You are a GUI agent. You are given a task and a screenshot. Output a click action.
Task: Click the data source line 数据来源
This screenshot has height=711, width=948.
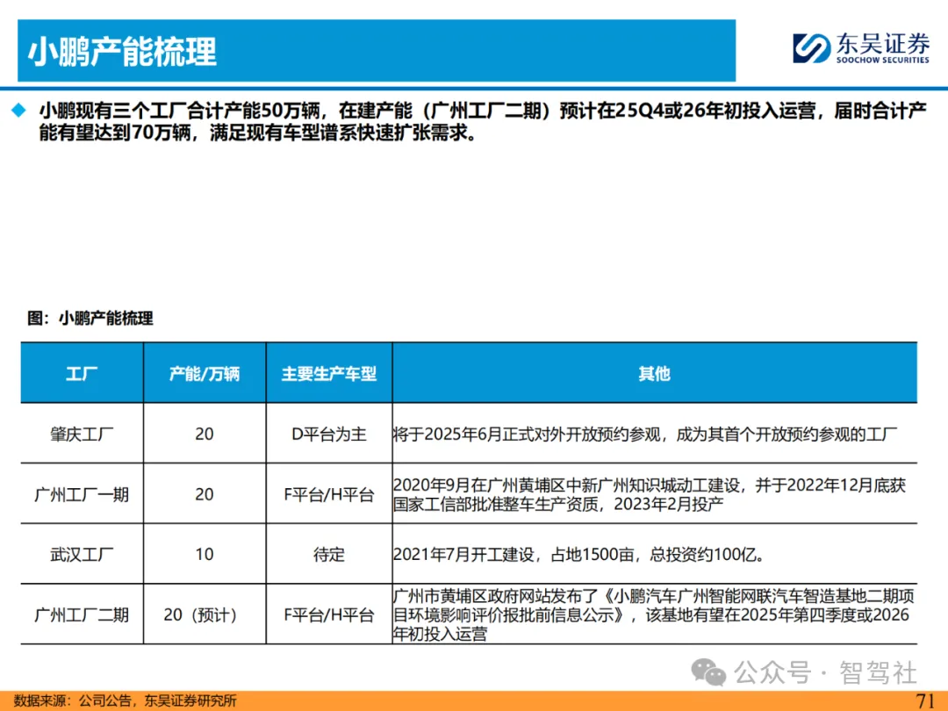coord(126,700)
